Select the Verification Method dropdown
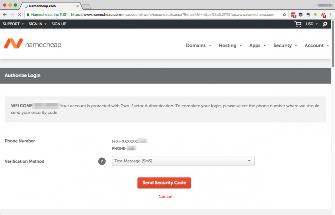The height and width of the screenshot is (215, 335). (x=183, y=161)
